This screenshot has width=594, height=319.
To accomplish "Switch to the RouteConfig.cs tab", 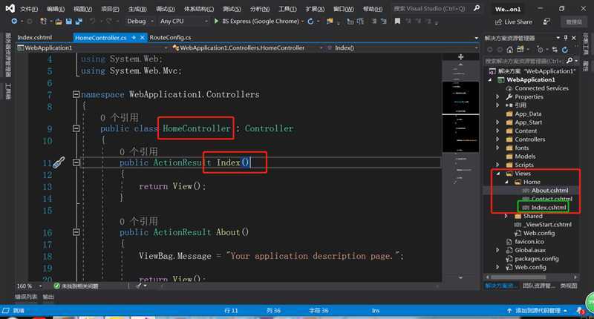I will pyautogui.click(x=170, y=37).
